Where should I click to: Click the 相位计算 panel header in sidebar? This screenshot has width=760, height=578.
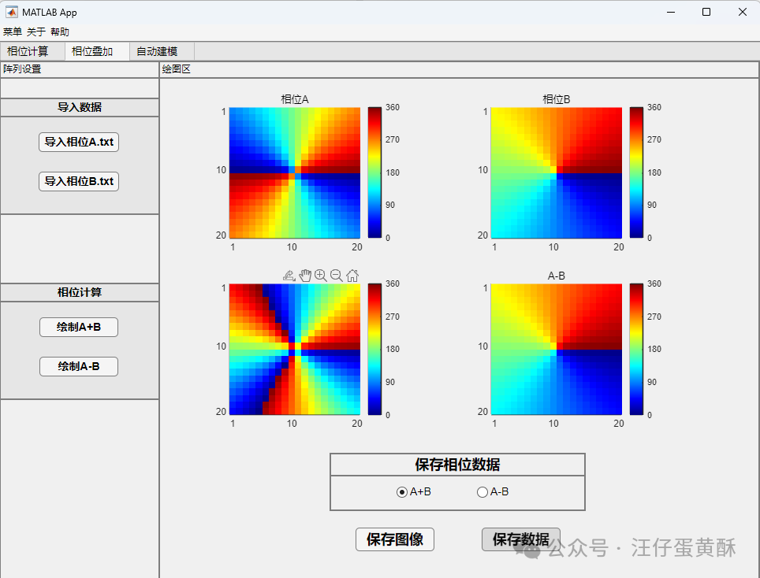(x=80, y=292)
